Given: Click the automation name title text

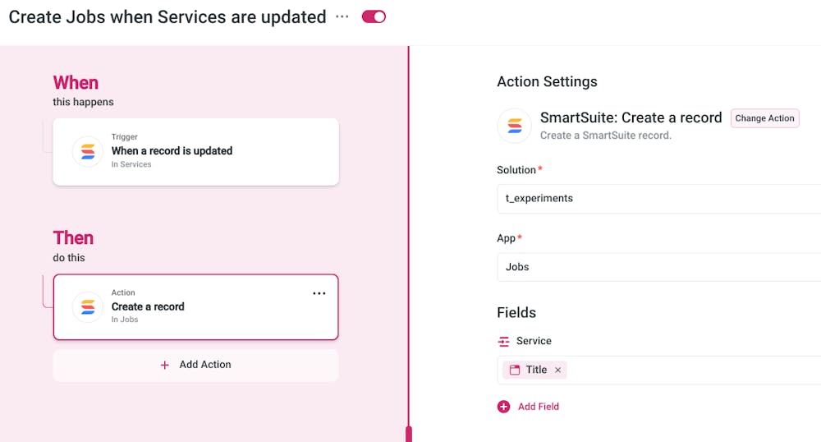Looking at the screenshot, I should (x=167, y=16).
